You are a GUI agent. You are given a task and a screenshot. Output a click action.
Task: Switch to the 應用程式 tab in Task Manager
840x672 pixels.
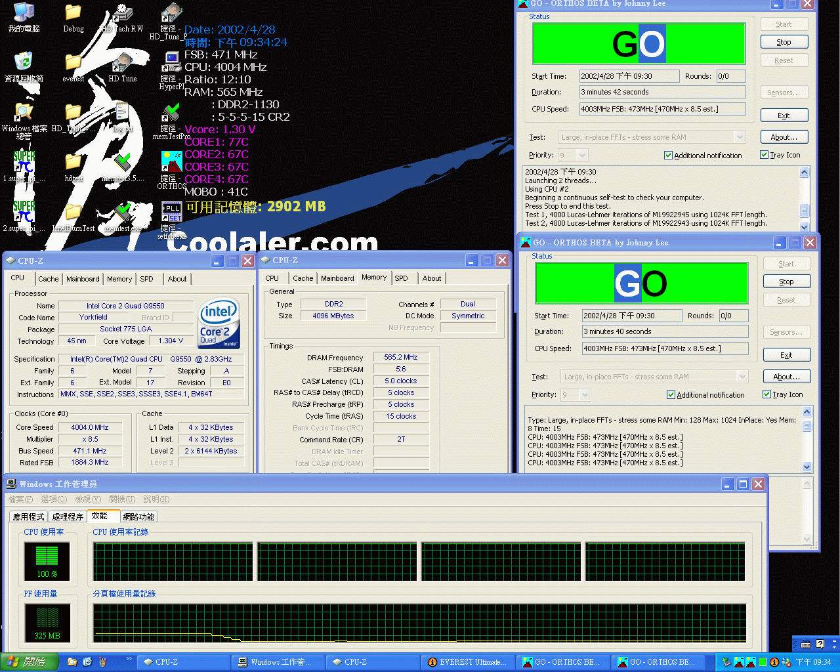(x=29, y=517)
